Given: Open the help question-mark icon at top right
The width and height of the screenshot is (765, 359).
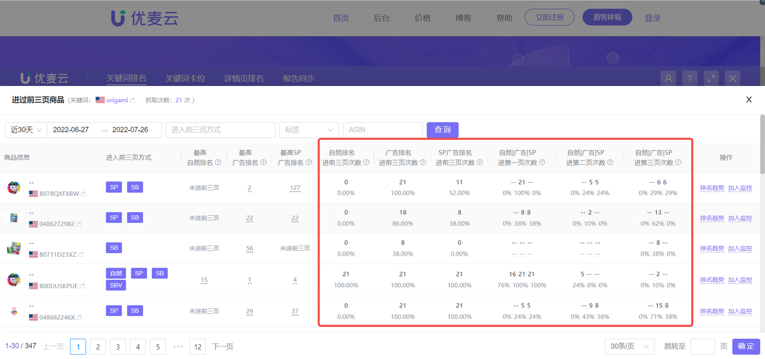Looking at the screenshot, I should 690,78.
